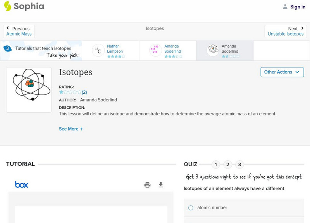Click the 13C tutorial icon by Nathan Lampson
310x223 pixels.
(99, 51)
